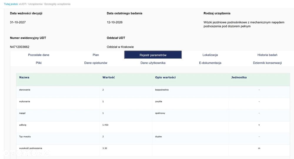294x159 pixels.
Task: Click the unit m in wysokość row
Action: click(x=259, y=148)
